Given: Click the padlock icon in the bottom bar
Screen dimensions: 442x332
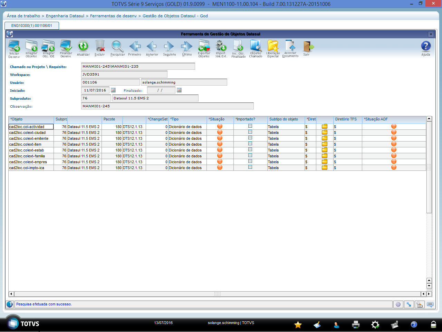Looking at the screenshot, I should 433,324.
